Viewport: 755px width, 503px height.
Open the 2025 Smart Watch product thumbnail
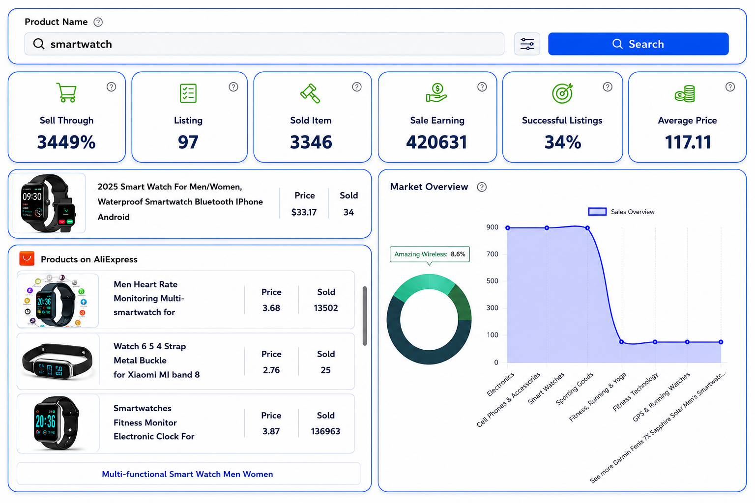49,203
